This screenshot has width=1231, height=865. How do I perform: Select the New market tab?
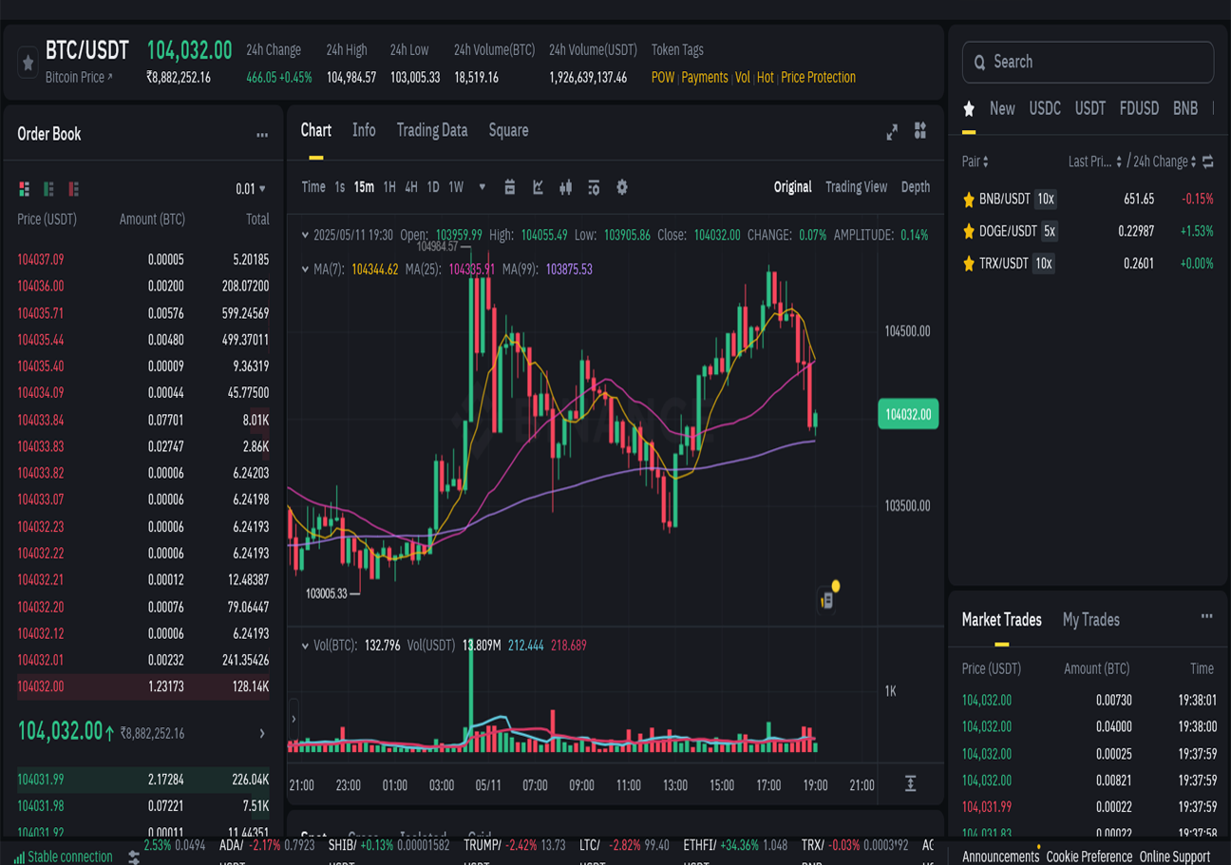point(1002,109)
